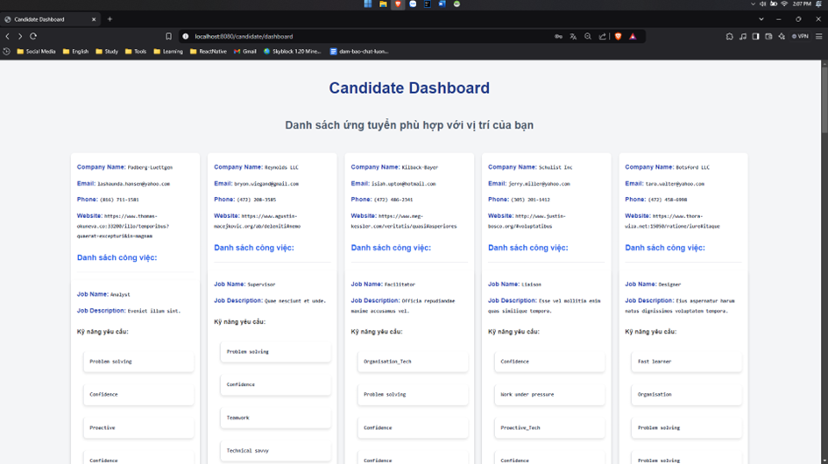Click Job Name Designer text
This screenshot has width=828, height=464.
click(x=669, y=284)
